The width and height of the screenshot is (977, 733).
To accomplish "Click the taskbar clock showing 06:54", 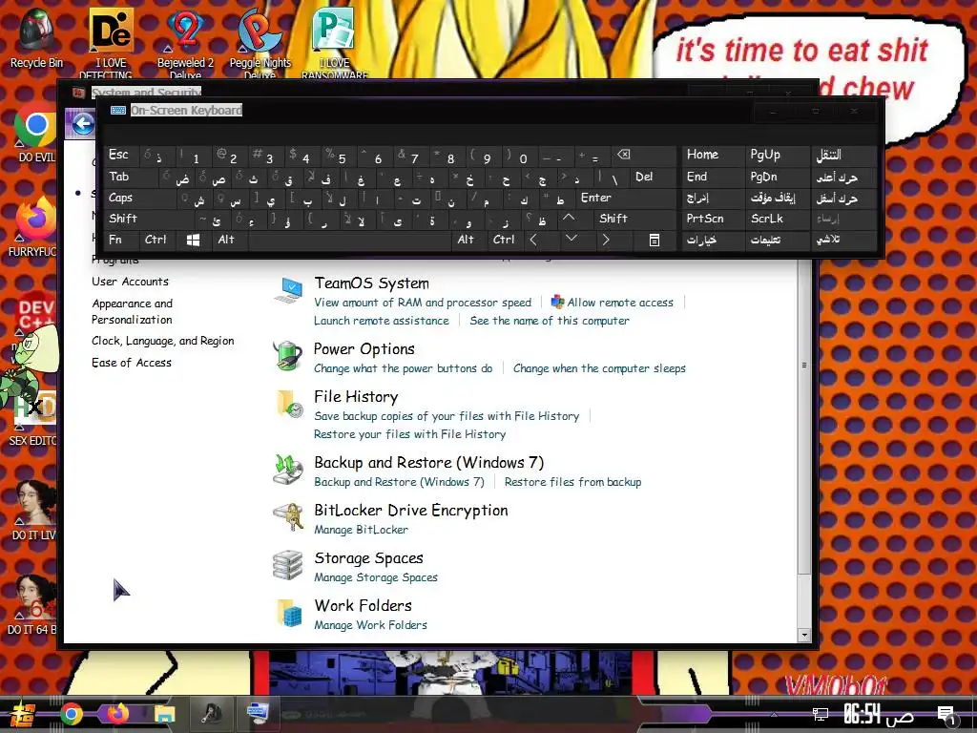I will [862, 715].
